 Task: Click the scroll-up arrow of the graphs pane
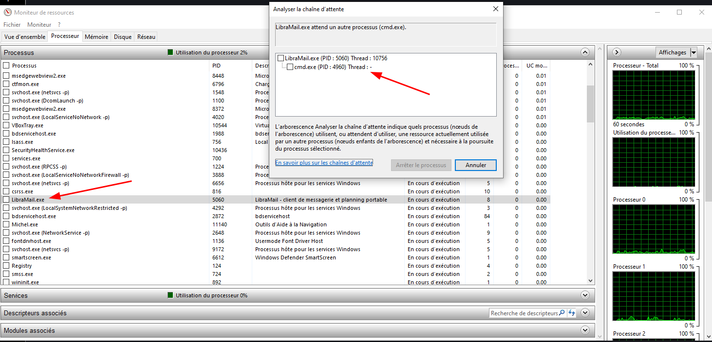click(x=708, y=49)
